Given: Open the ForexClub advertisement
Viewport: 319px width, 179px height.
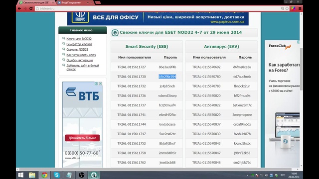Looking at the screenshot, I should click(282, 103).
